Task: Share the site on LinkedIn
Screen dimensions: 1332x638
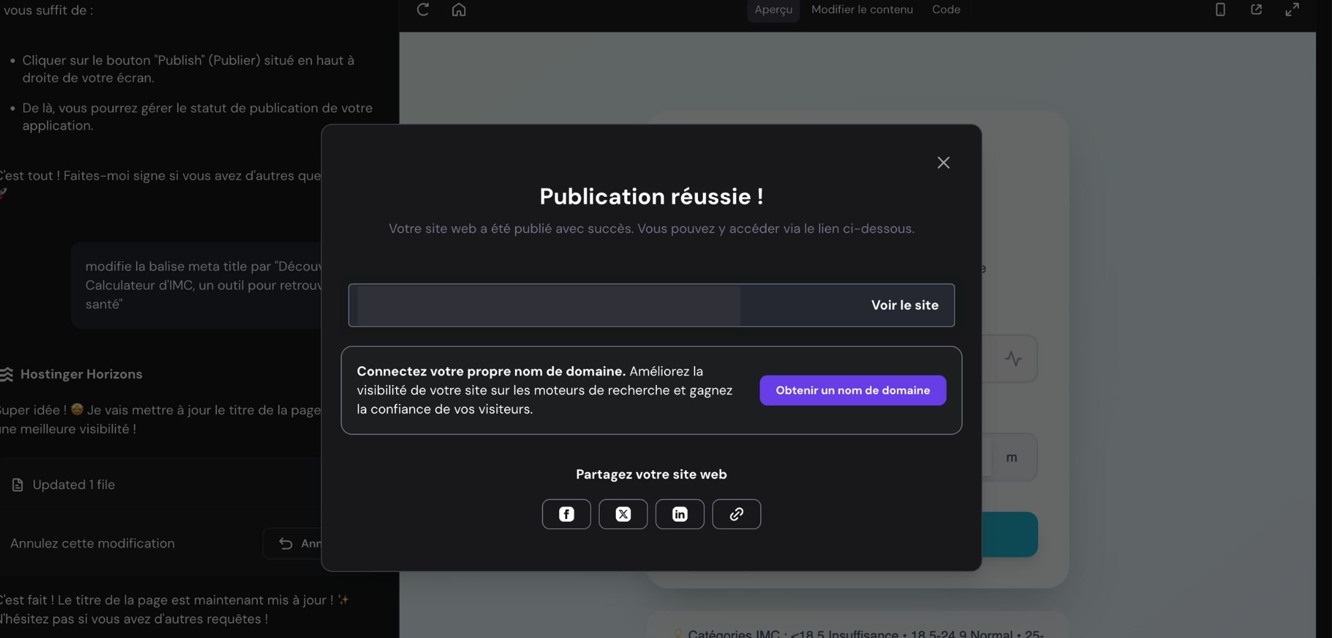Action: coord(680,514)
